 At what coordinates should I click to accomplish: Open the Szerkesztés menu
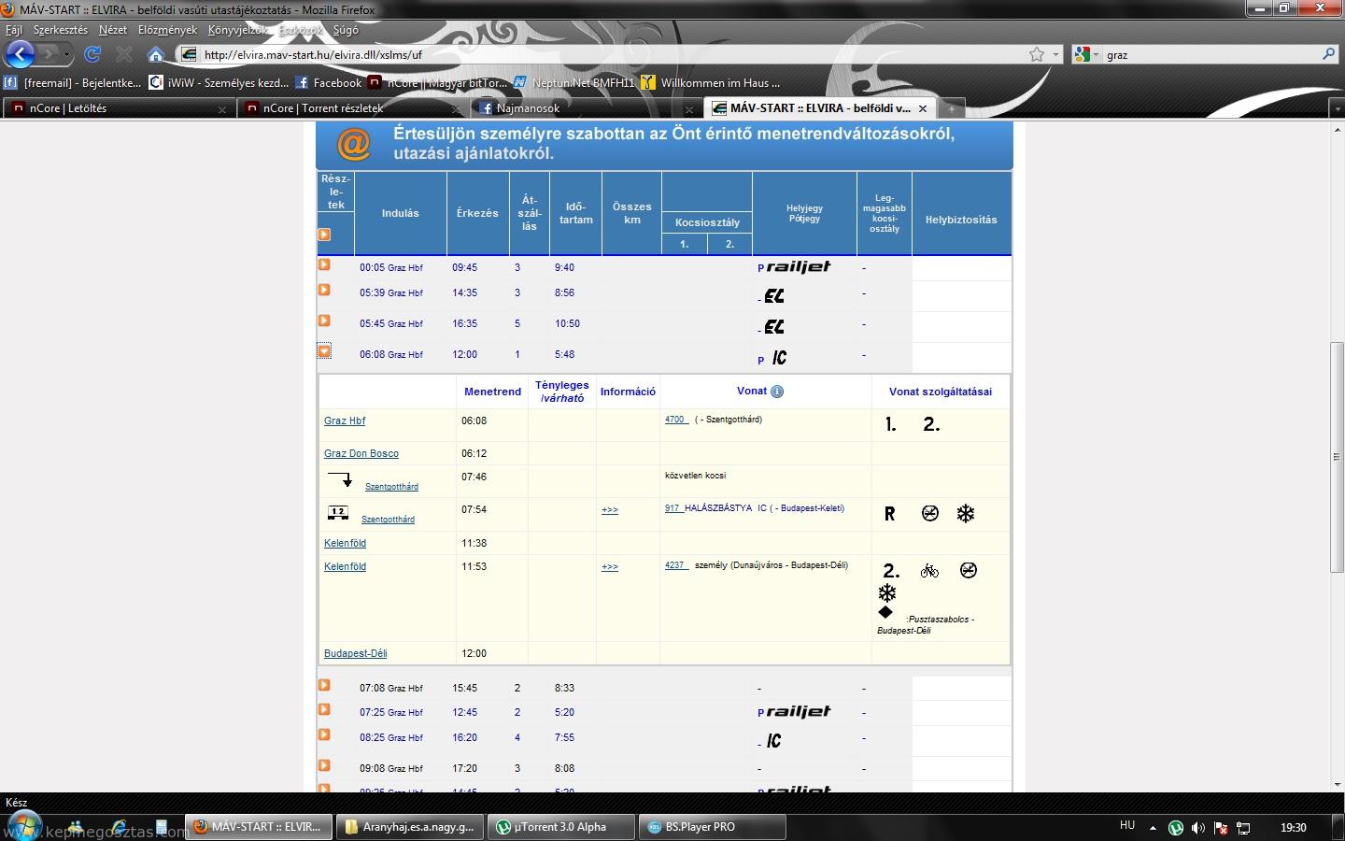click(x=61, y=30)
